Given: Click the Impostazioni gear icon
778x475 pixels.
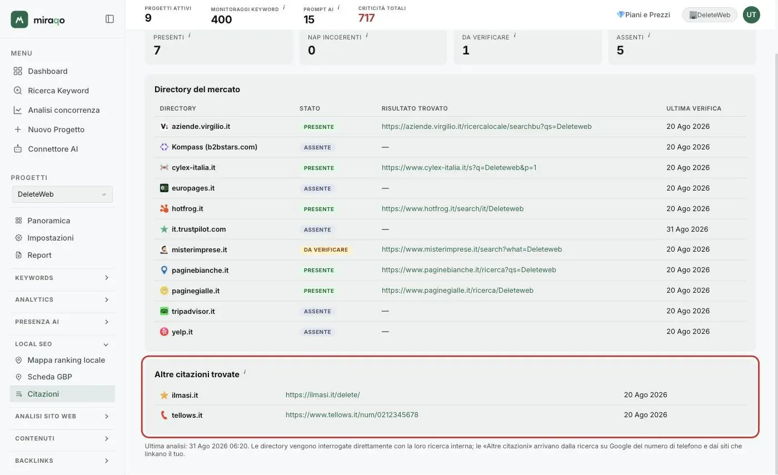Looking at the screenshot, I should [18, 238].
